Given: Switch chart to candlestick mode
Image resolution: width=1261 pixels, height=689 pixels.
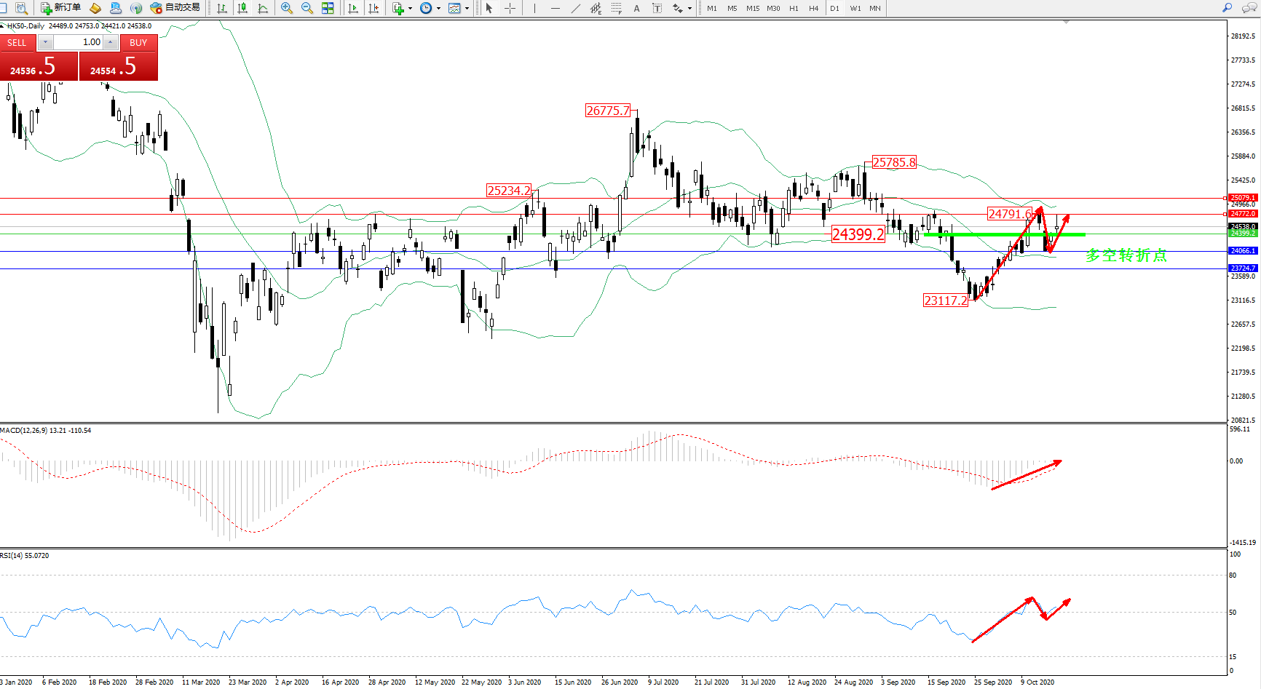Looking at the screenshot, I should point(242,8).
